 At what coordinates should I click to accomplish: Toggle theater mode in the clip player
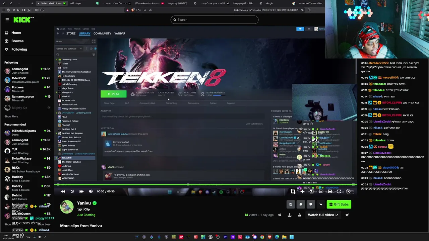[330, 191]
